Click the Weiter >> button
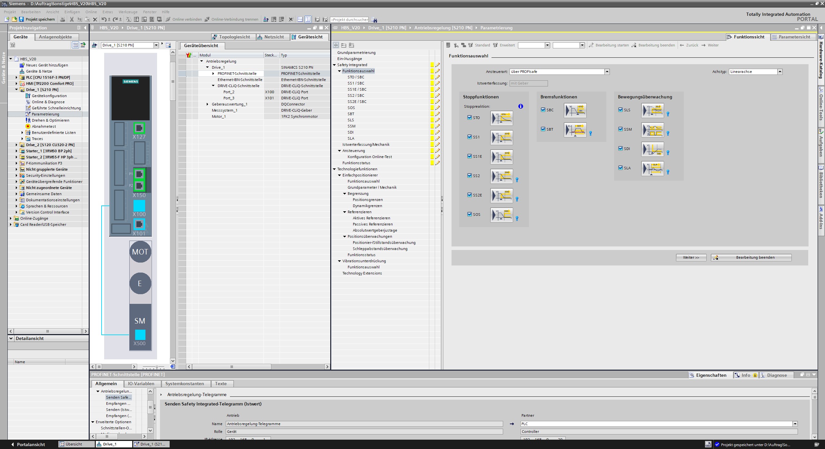 (691, 257)
